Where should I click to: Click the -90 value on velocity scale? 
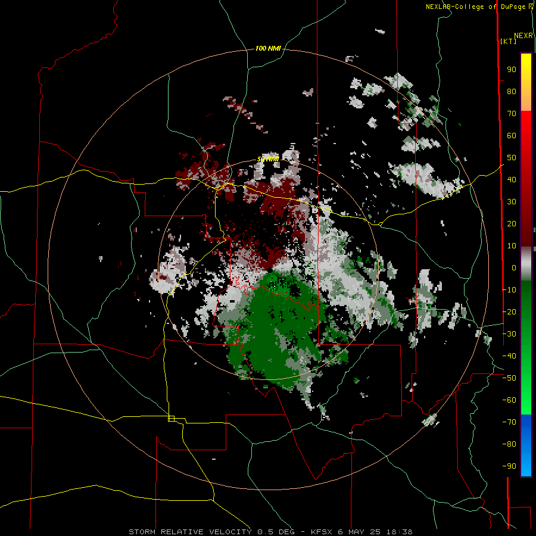(x=509, y=466)
